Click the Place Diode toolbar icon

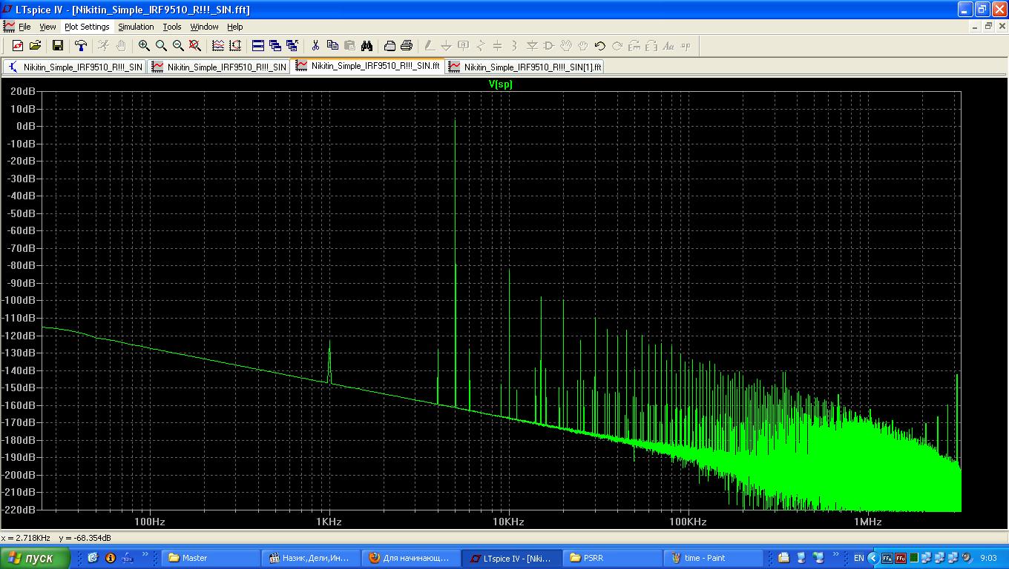(x=532, y=46)
